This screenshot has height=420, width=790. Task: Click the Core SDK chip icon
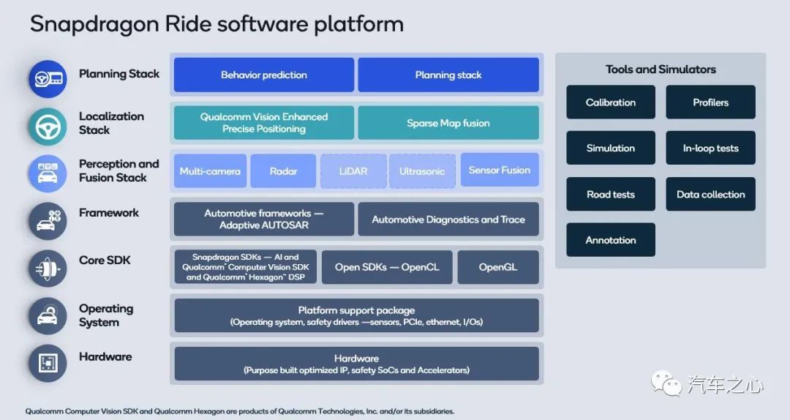(x=48, y=269)
